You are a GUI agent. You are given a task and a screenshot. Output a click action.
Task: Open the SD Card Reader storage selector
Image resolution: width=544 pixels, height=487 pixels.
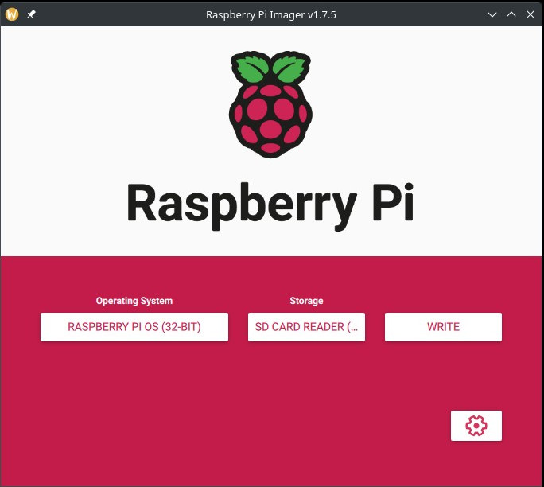(x=306, y=327)
